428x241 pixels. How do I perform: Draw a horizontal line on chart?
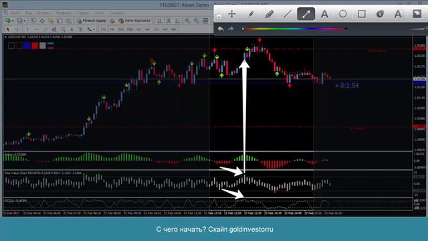tap(36, 29)
